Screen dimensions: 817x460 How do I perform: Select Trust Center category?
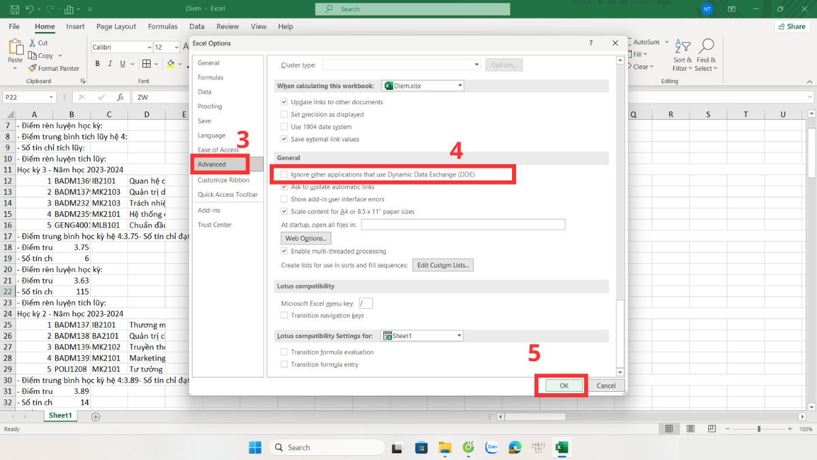214,225
